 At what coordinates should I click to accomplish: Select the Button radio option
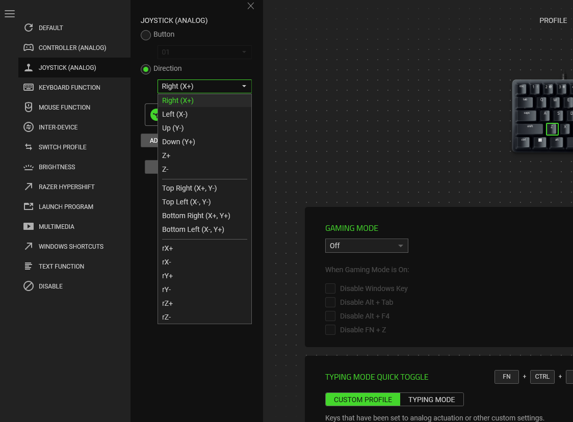click(146, 35)
